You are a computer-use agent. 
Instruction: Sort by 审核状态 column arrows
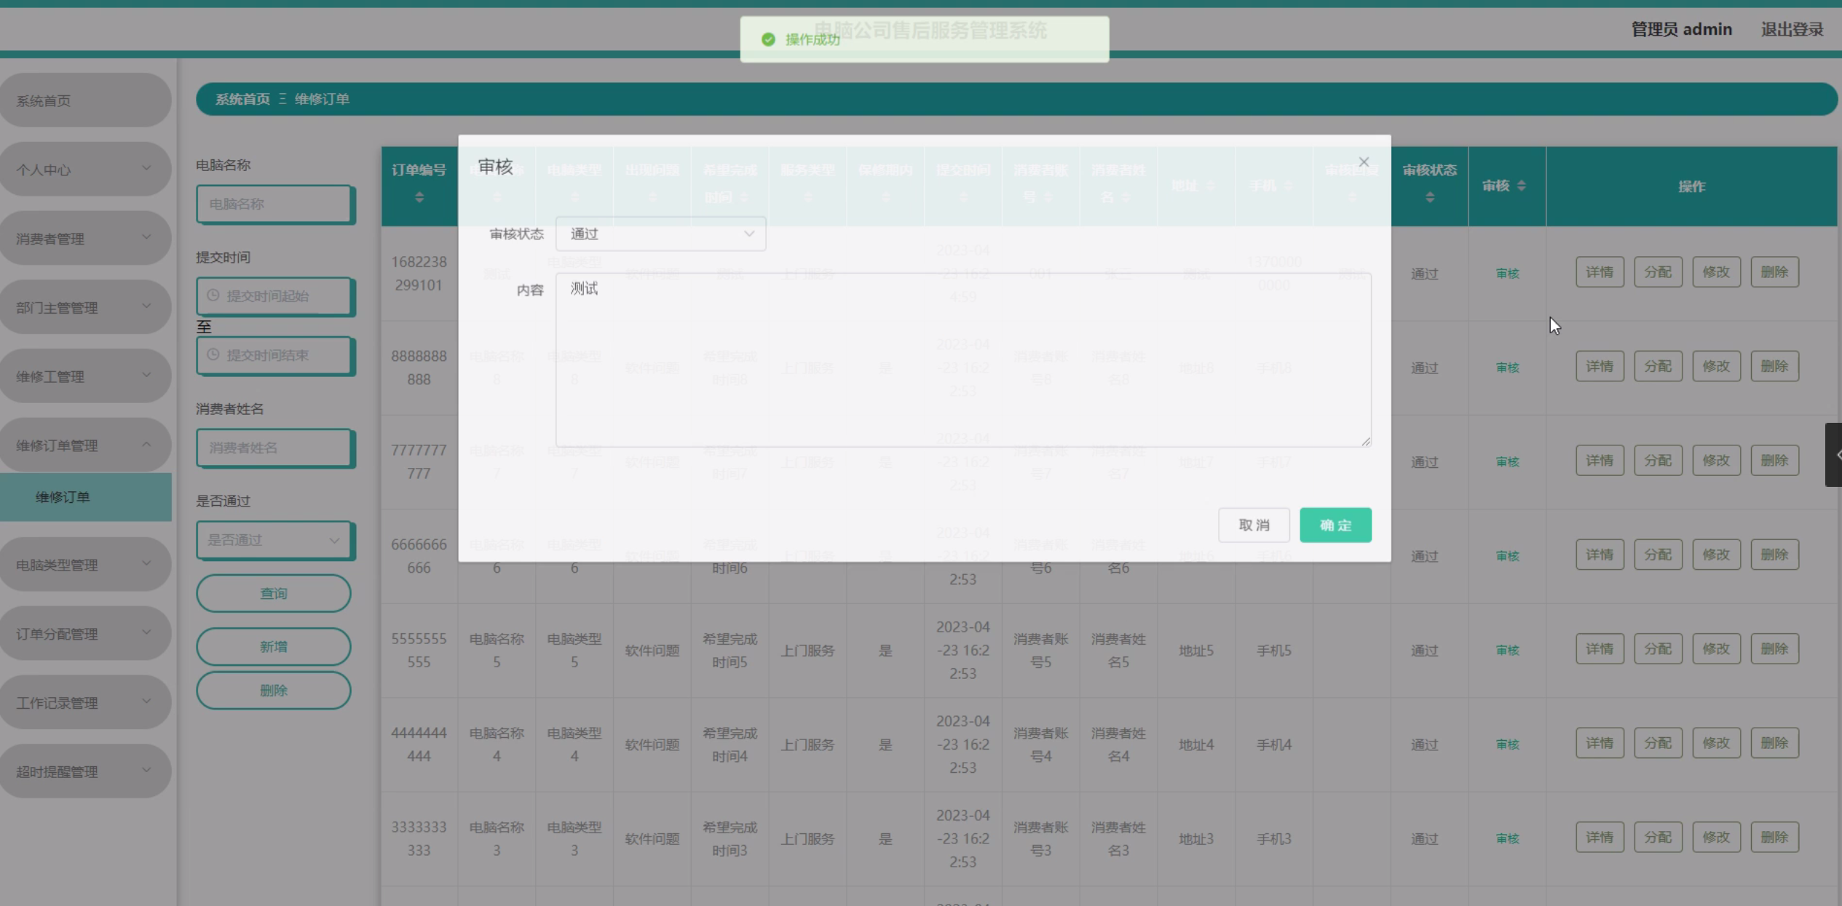[1430, 197]
